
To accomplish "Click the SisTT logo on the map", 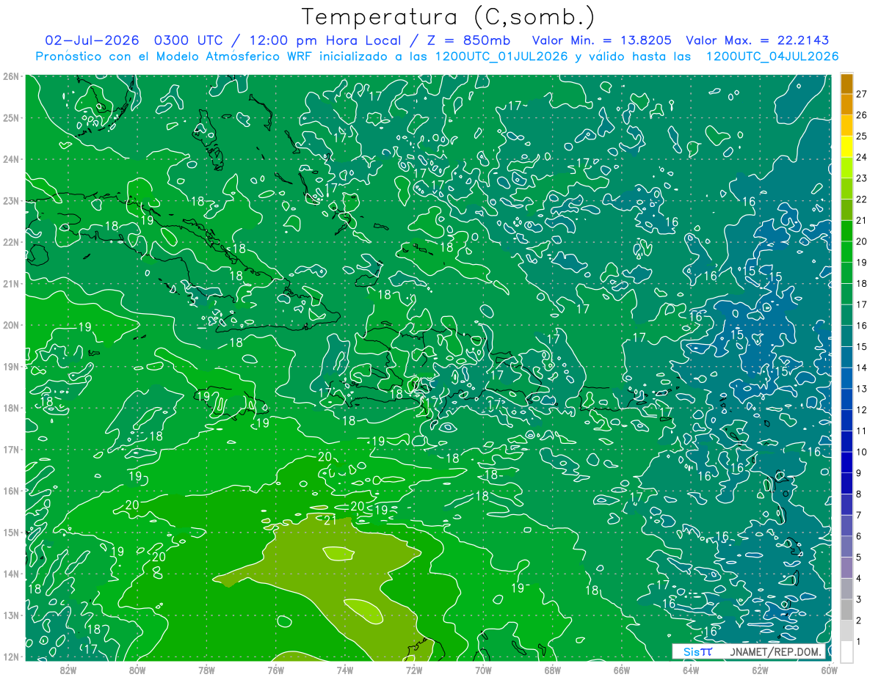I will 697,651.
